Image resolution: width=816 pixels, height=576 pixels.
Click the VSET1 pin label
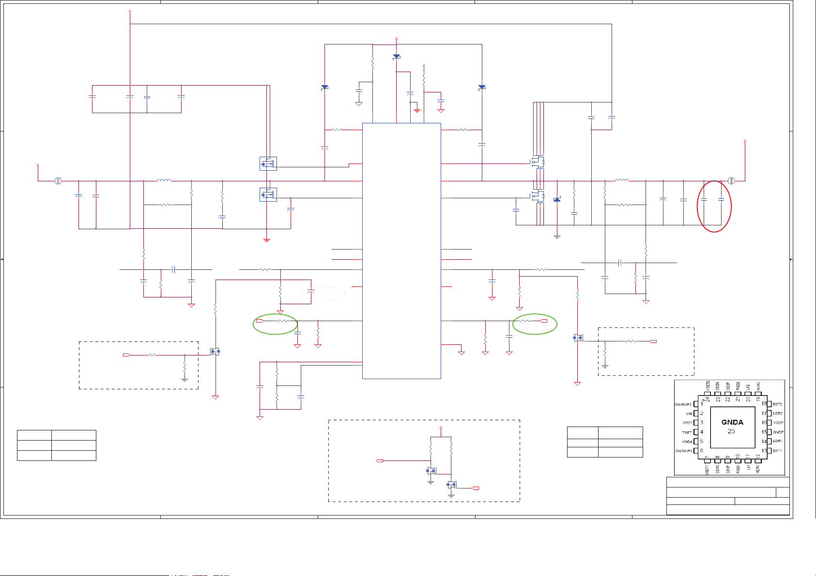(708, 469)
